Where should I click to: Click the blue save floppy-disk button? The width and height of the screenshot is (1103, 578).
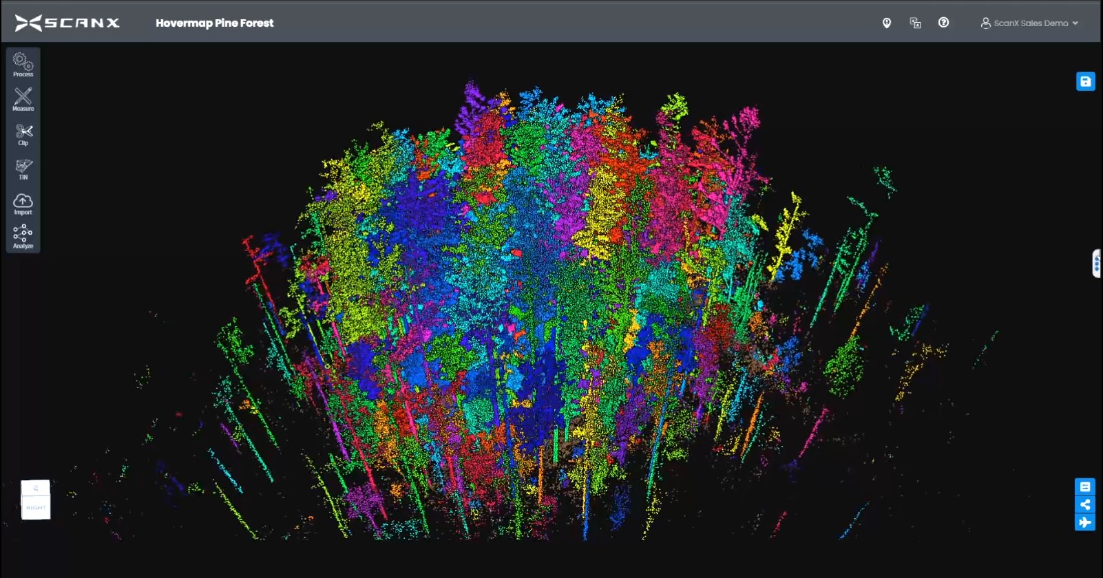click(x=1085, y=82)
